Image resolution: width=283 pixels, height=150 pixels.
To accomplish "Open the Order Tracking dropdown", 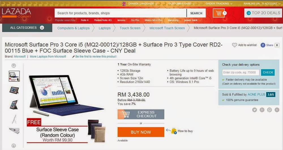I will click(219, 4).
